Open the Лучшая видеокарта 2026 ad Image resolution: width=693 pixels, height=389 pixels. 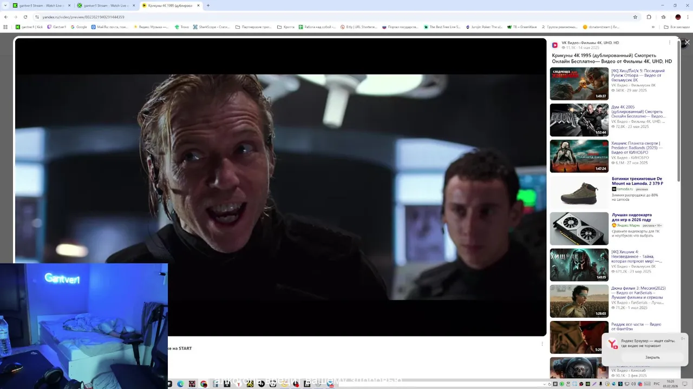coord(632,217)
